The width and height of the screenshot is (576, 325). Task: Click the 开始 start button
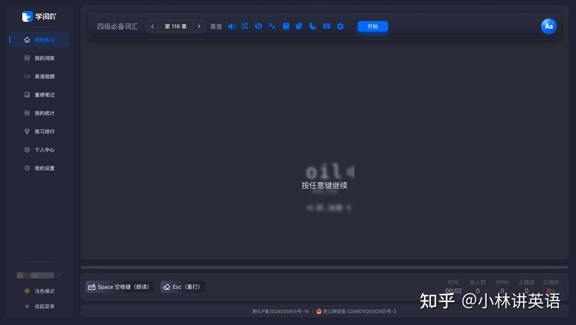(373, 26)
